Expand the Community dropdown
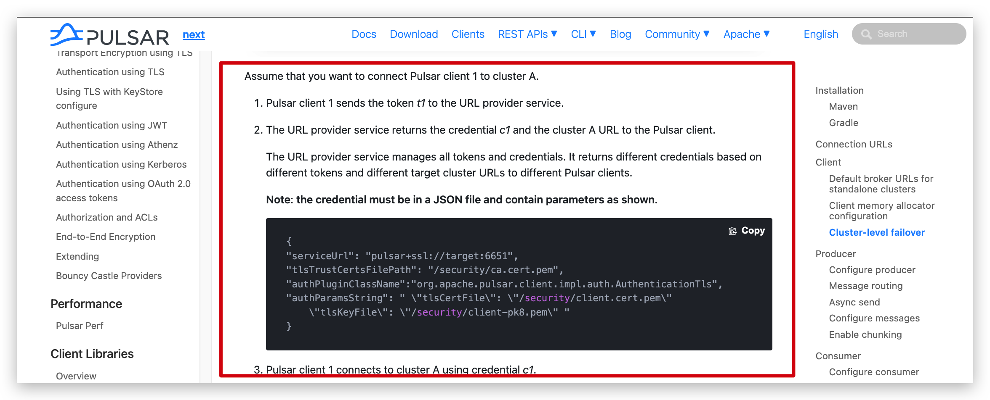The height and width of the screenshot is (400, 990). click(x=677, y=34)
